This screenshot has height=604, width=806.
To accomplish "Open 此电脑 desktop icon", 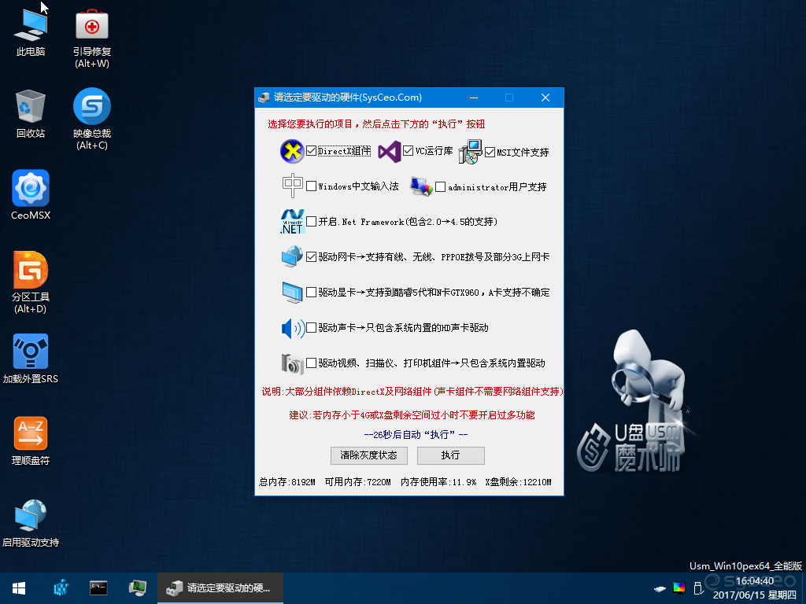I will pyautogui.click(x=31, y=32).
